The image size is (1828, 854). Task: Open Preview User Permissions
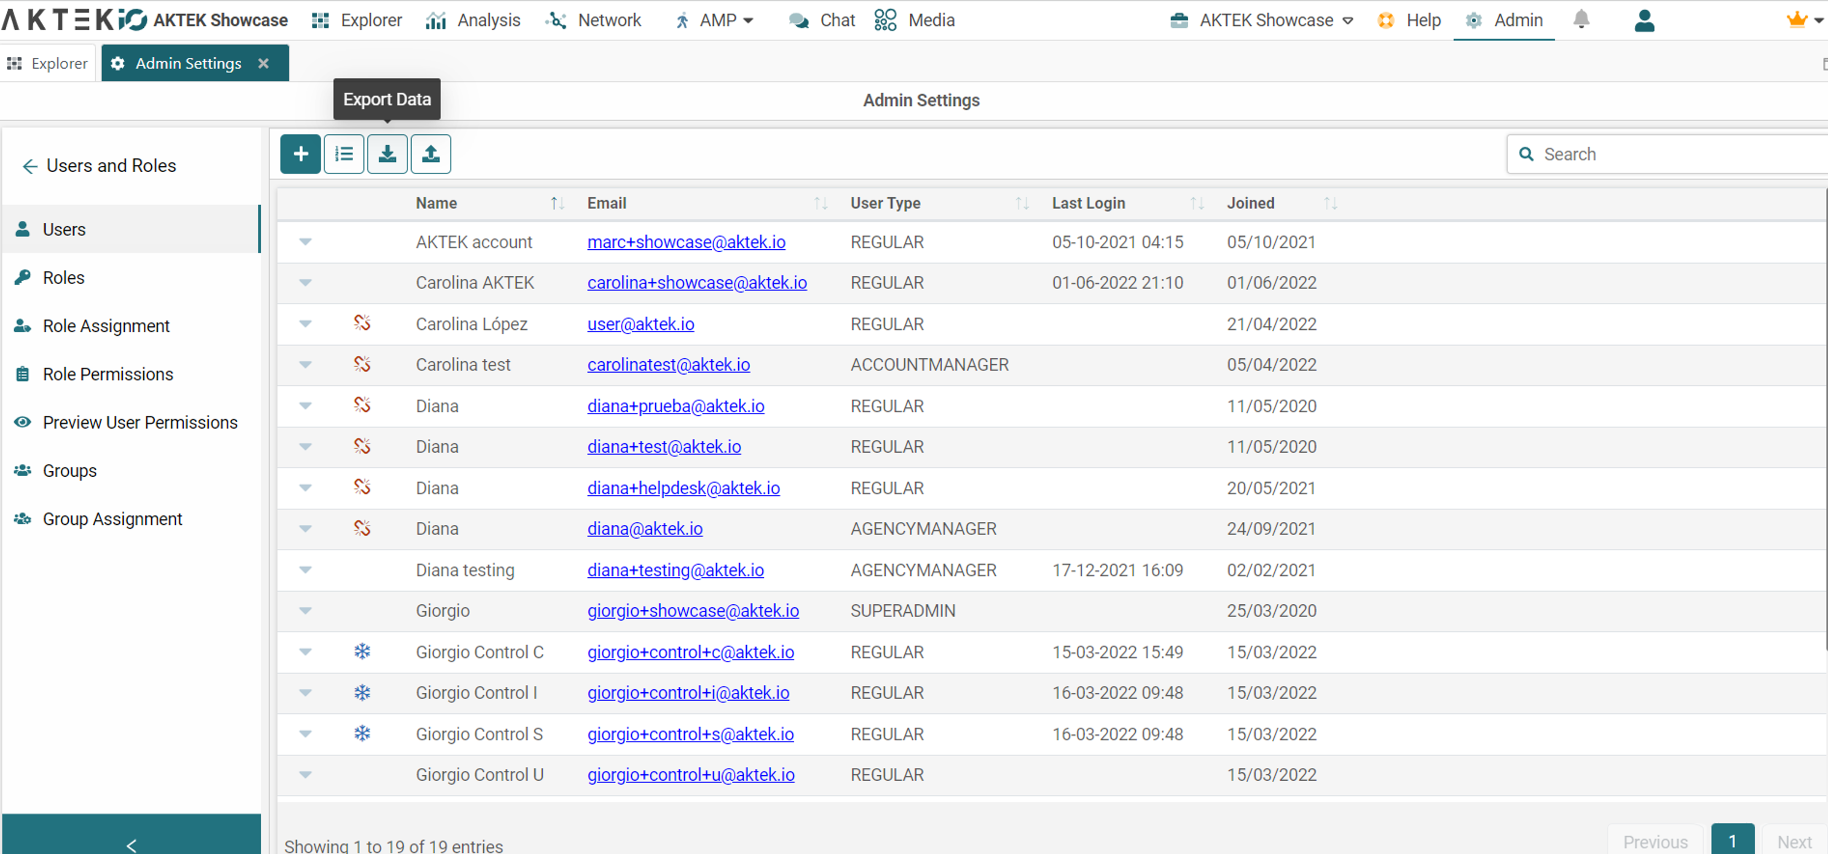131,422
